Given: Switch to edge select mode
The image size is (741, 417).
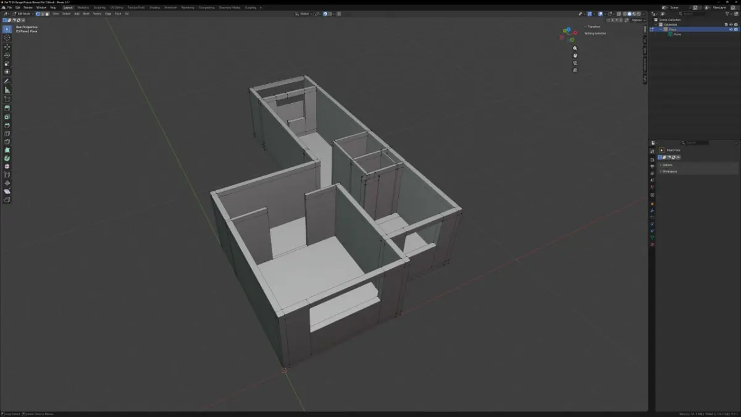Looking at the screenshot, I should (43, 14).
